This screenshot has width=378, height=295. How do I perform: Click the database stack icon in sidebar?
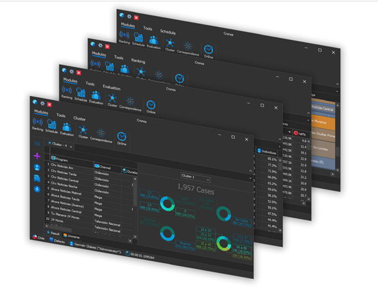pyautogui.click(x=37, y=178)
